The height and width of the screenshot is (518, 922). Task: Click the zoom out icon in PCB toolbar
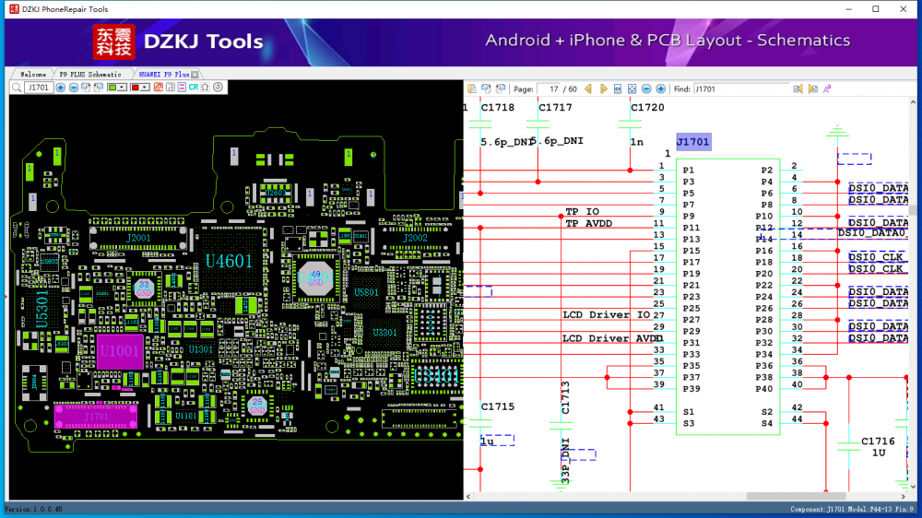click(x=74, y=88)
